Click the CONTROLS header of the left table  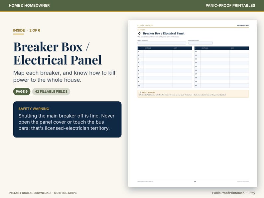coord(148,48)
